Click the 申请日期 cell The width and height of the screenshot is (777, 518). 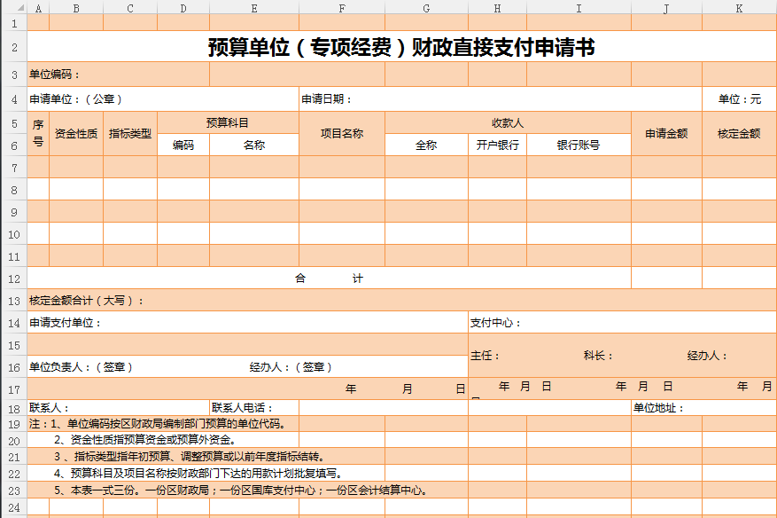327,99
